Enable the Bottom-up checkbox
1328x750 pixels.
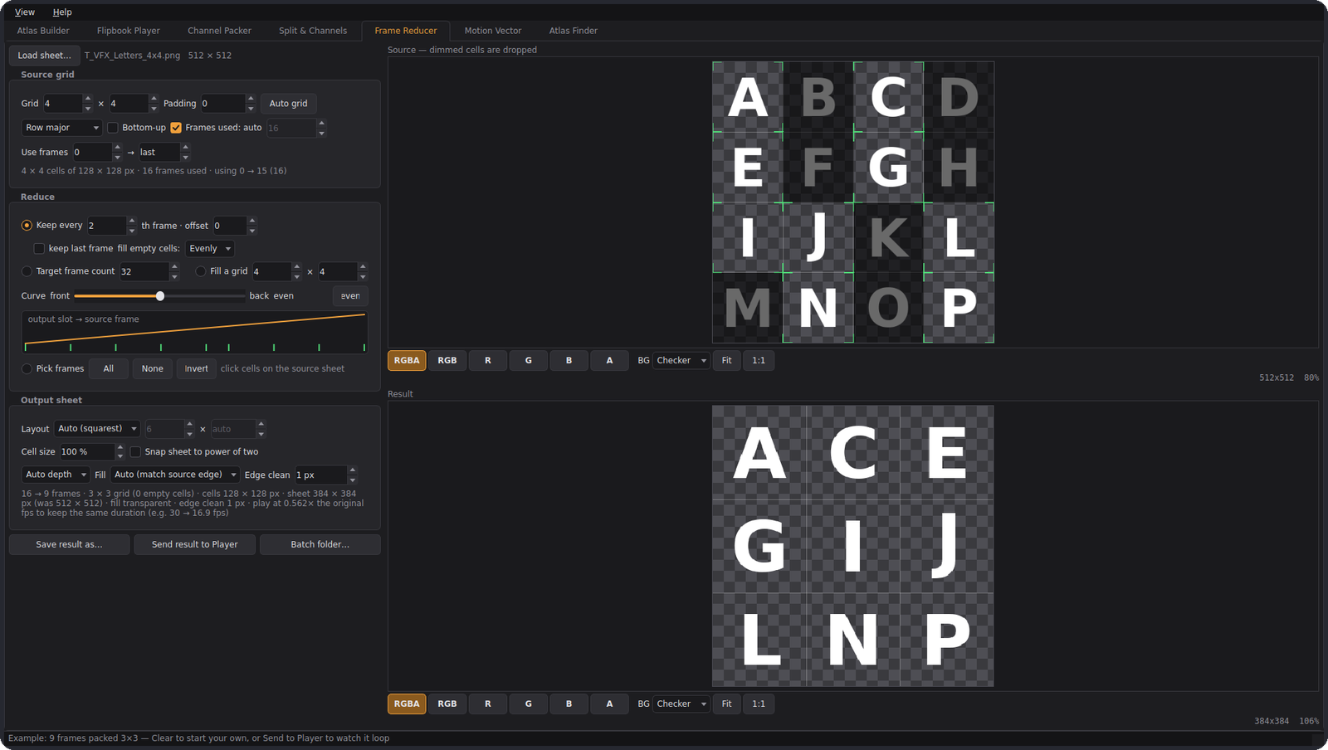point(113,128)
